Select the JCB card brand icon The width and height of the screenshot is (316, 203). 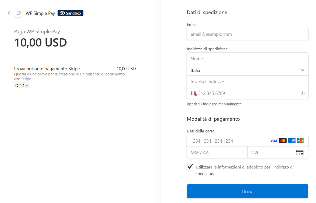point(301,141)
